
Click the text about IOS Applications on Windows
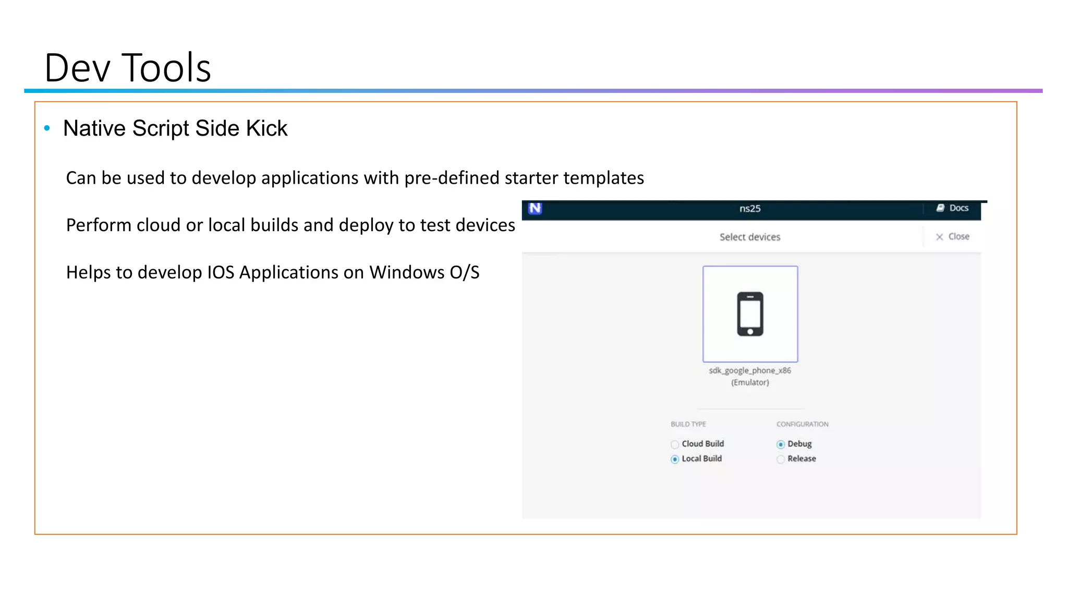coord(273,272)
